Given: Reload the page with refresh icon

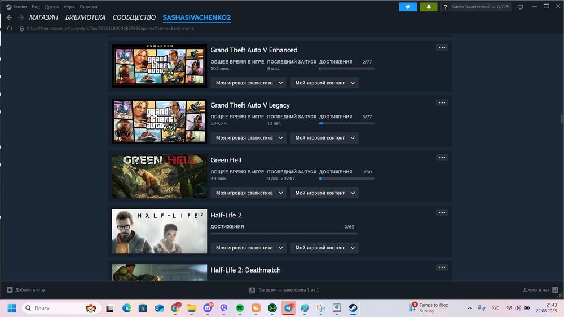Looking at the screenshot, I should 10,28.
